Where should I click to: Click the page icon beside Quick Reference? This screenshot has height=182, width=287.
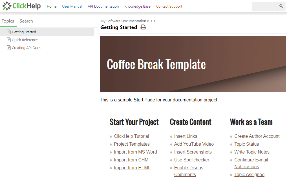[8, 39]
